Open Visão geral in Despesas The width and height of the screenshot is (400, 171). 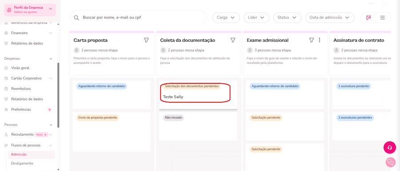(20, 68)
